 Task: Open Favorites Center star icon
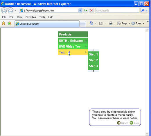(3, 23)
